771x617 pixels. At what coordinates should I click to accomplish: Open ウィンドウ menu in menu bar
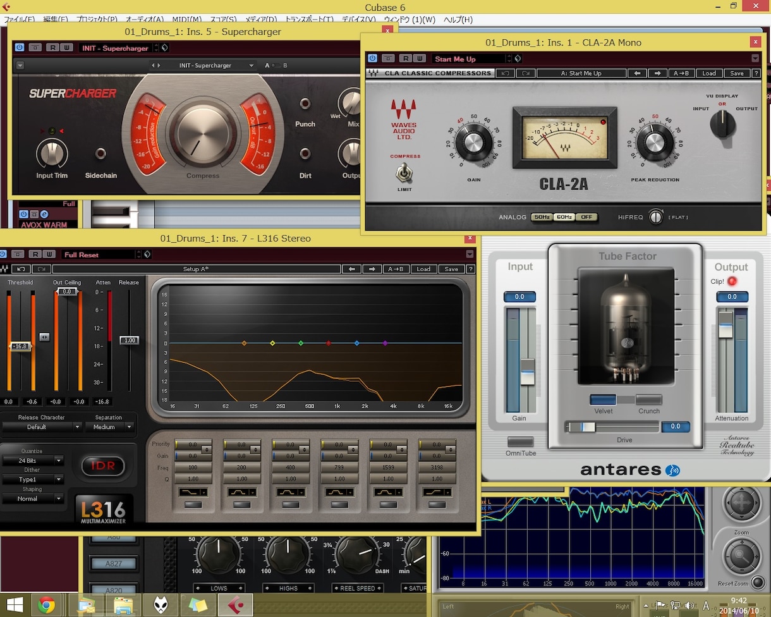[409, 20]
